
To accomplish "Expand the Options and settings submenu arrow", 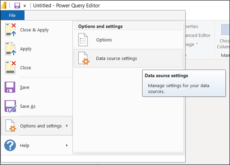I will [67, 126].
